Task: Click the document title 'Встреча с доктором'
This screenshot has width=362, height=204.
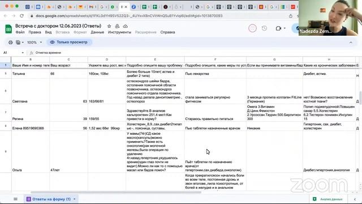Action: [x=58, y=26]
